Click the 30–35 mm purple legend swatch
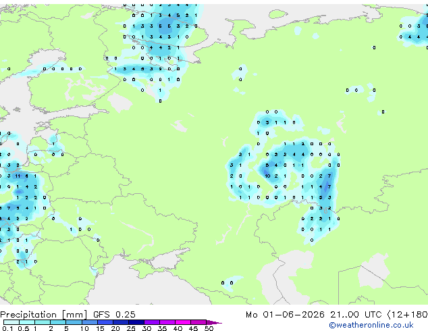 tap(151, 322)
